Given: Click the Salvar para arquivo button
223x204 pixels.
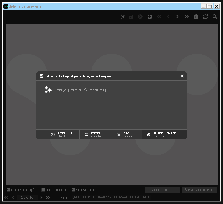Looking at the screenshot, I should (200, 190).
